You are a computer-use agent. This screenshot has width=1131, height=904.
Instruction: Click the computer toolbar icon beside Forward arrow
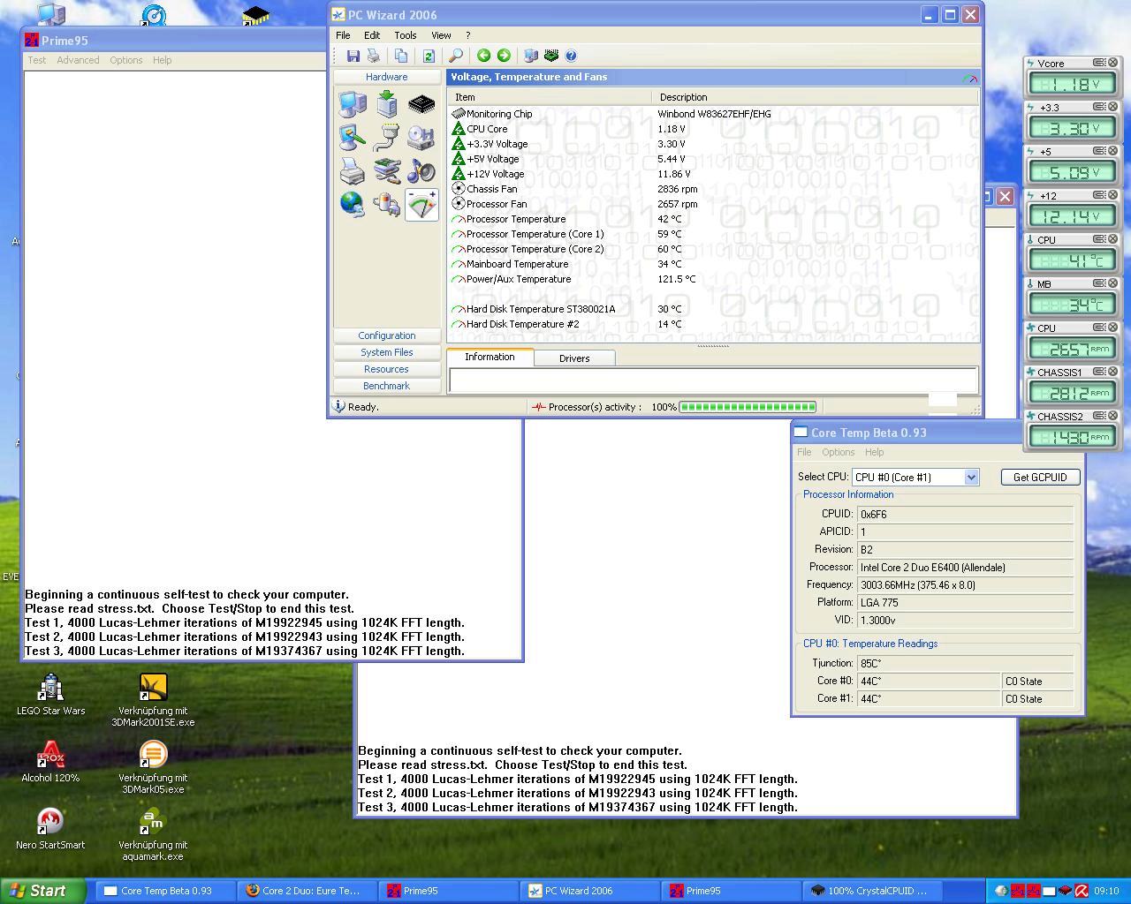(x=531, y=56)
